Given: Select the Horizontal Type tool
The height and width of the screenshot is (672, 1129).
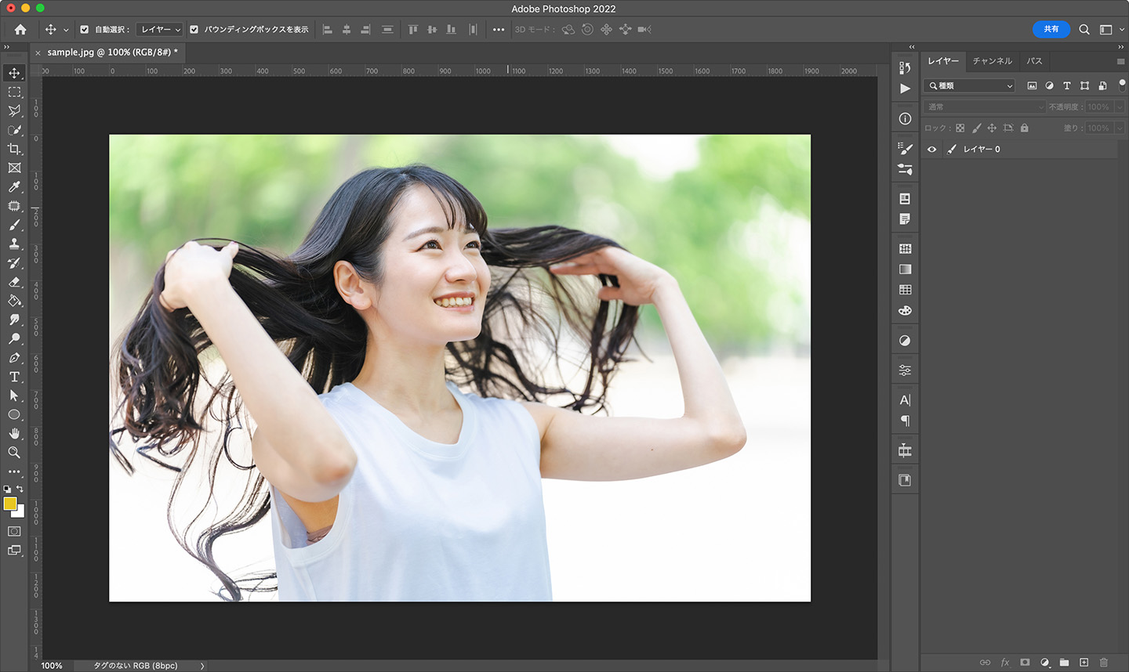Looking at the screenshot, I should 14,377.
